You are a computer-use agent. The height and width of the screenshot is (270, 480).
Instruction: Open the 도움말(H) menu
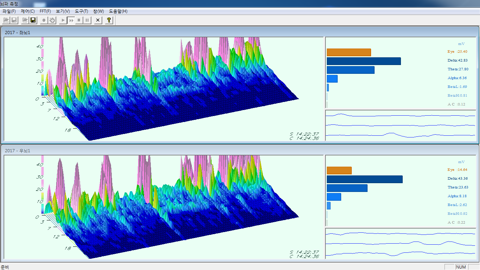click(x=118, y=11)
